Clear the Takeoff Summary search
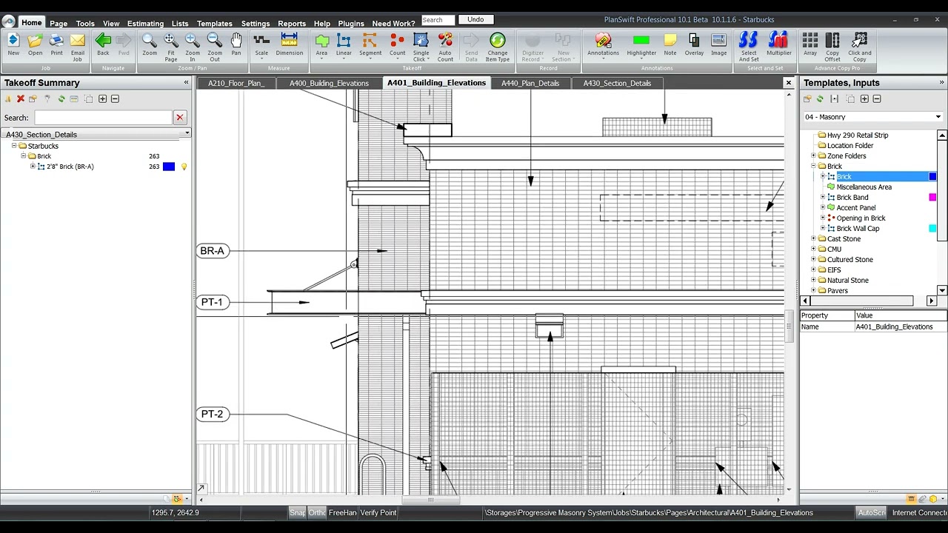948x533 pixels. (179, 117)
